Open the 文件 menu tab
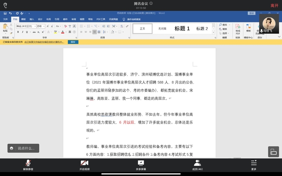Screen dimensions: 282x176 tap(5, 19)
